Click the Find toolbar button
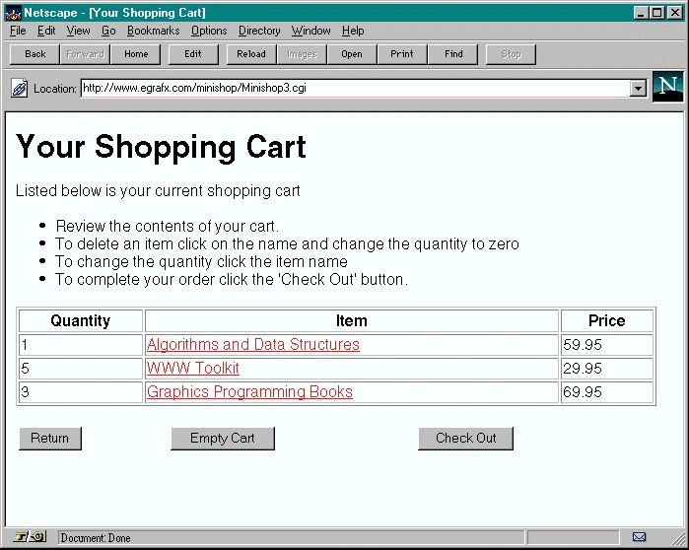The height and width of the screenshot is (550, 689). 453,54
